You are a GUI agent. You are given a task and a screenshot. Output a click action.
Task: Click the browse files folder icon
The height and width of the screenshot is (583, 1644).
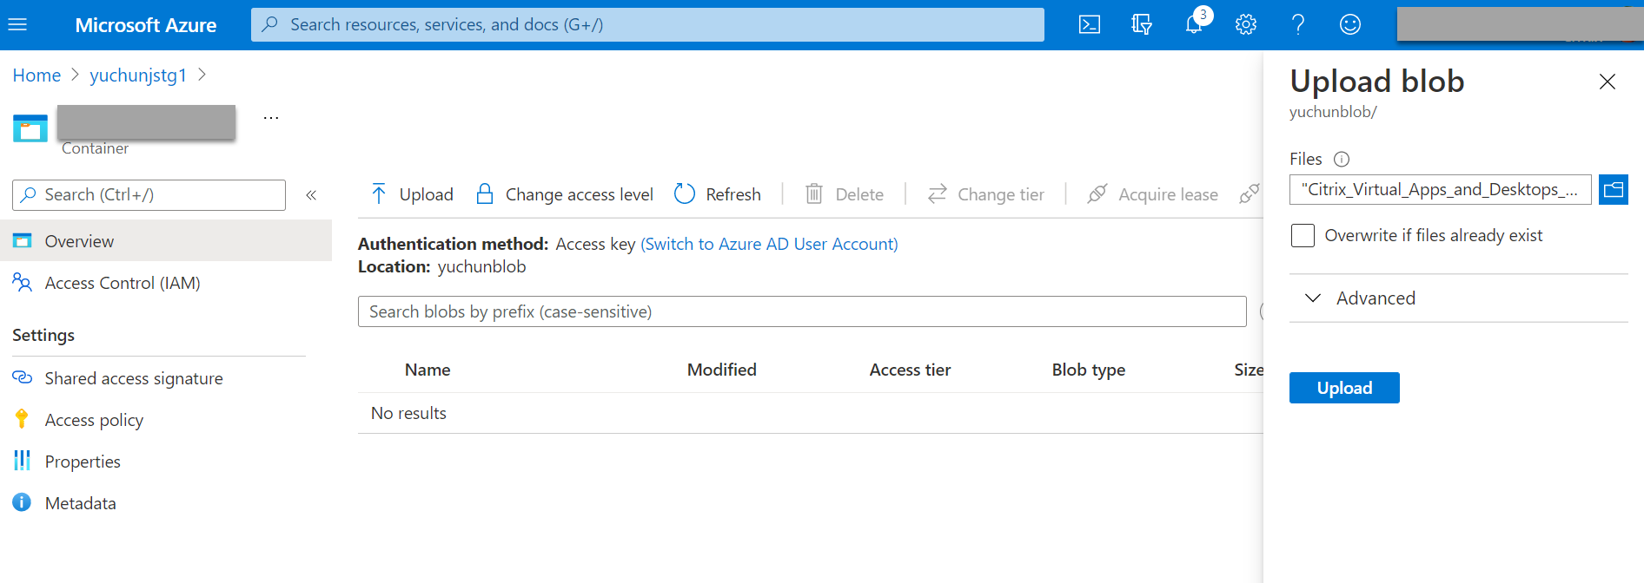pyautogui.click(x=1613, y=189)
